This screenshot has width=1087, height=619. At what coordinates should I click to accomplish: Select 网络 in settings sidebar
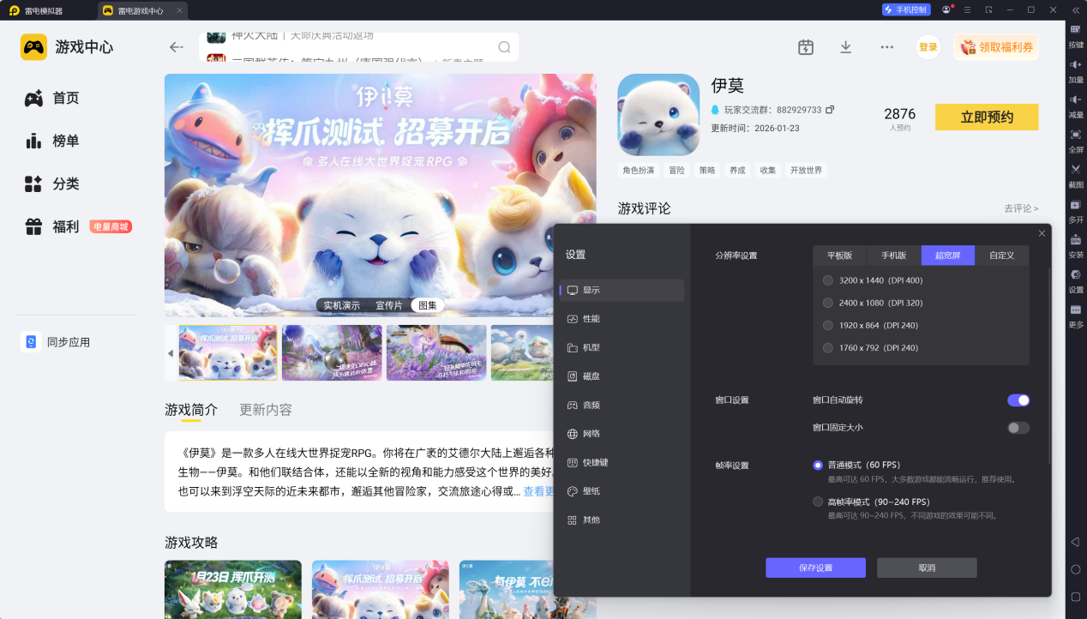[x=622, y=434]
